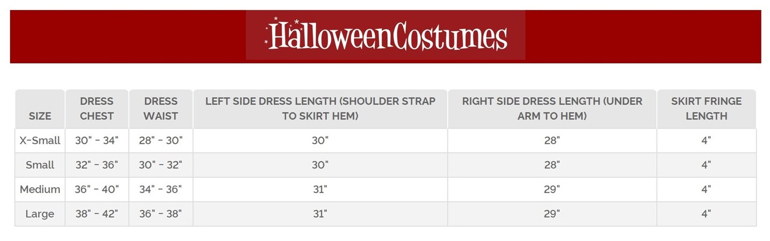Select the DRESS WAIST column header
770x241 pixels.
coord(160,108)
